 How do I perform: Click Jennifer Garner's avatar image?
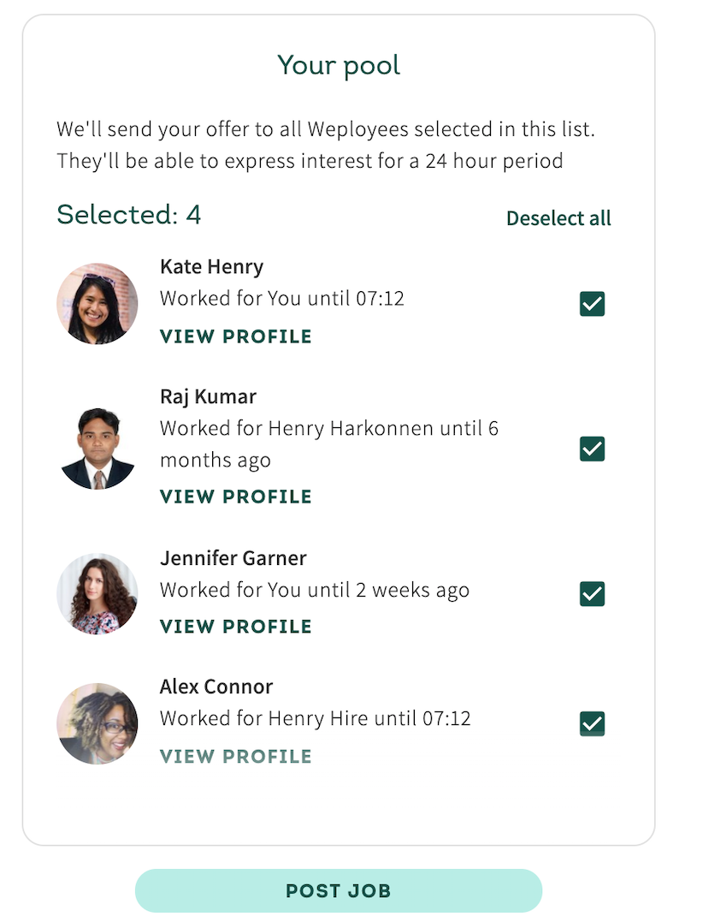point(97,593)
